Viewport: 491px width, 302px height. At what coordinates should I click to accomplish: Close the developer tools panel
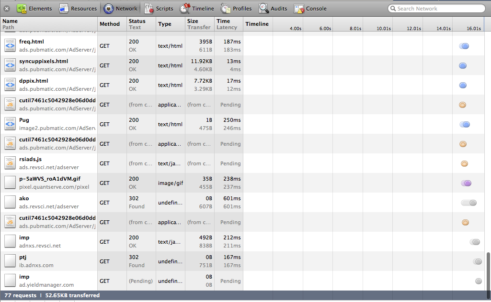(x=7, y=9)
